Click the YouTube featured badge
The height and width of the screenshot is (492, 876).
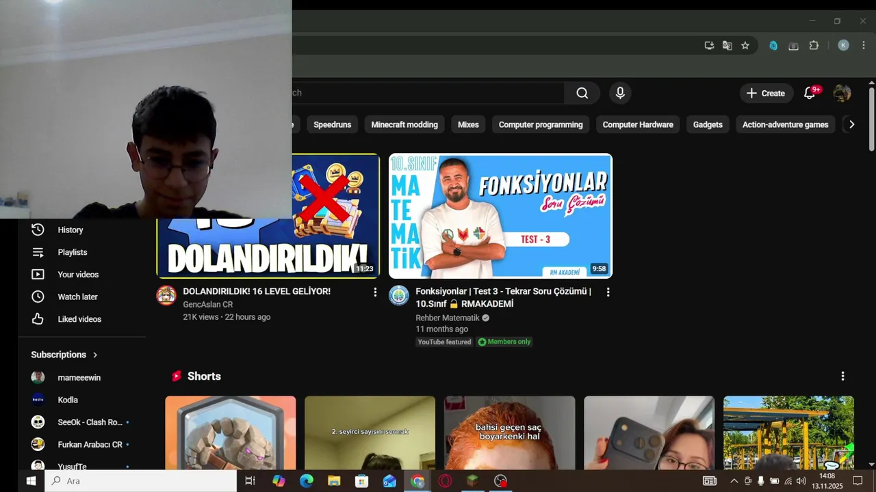444,342
